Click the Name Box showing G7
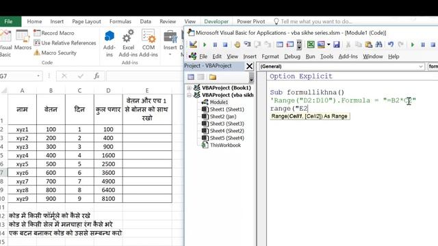438x246 pixels. point(18,76)
